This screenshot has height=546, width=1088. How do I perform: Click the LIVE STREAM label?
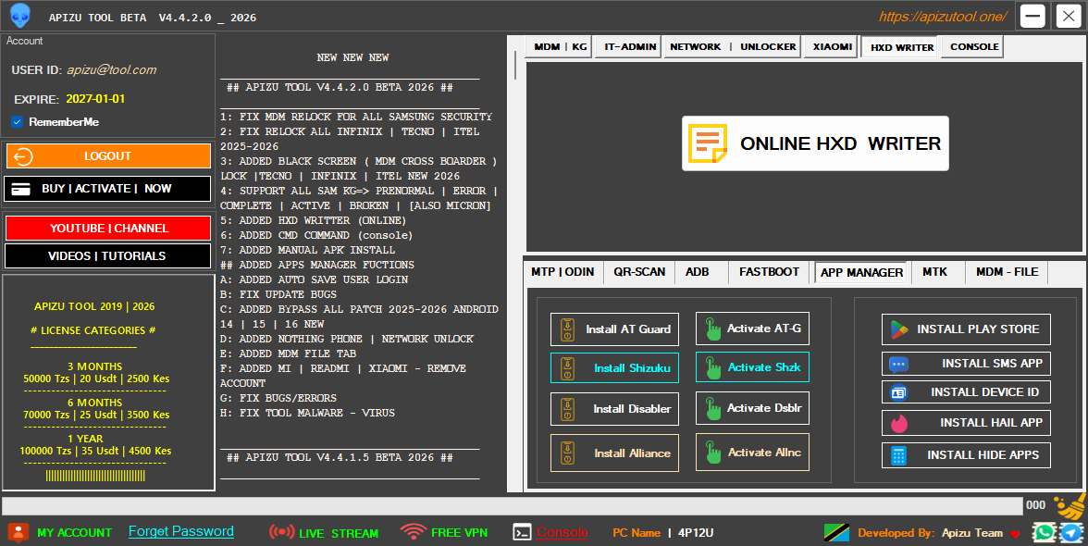(x=339, y=534)
